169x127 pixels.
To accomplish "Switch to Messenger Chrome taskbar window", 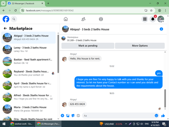I will [x=48, y=124].
